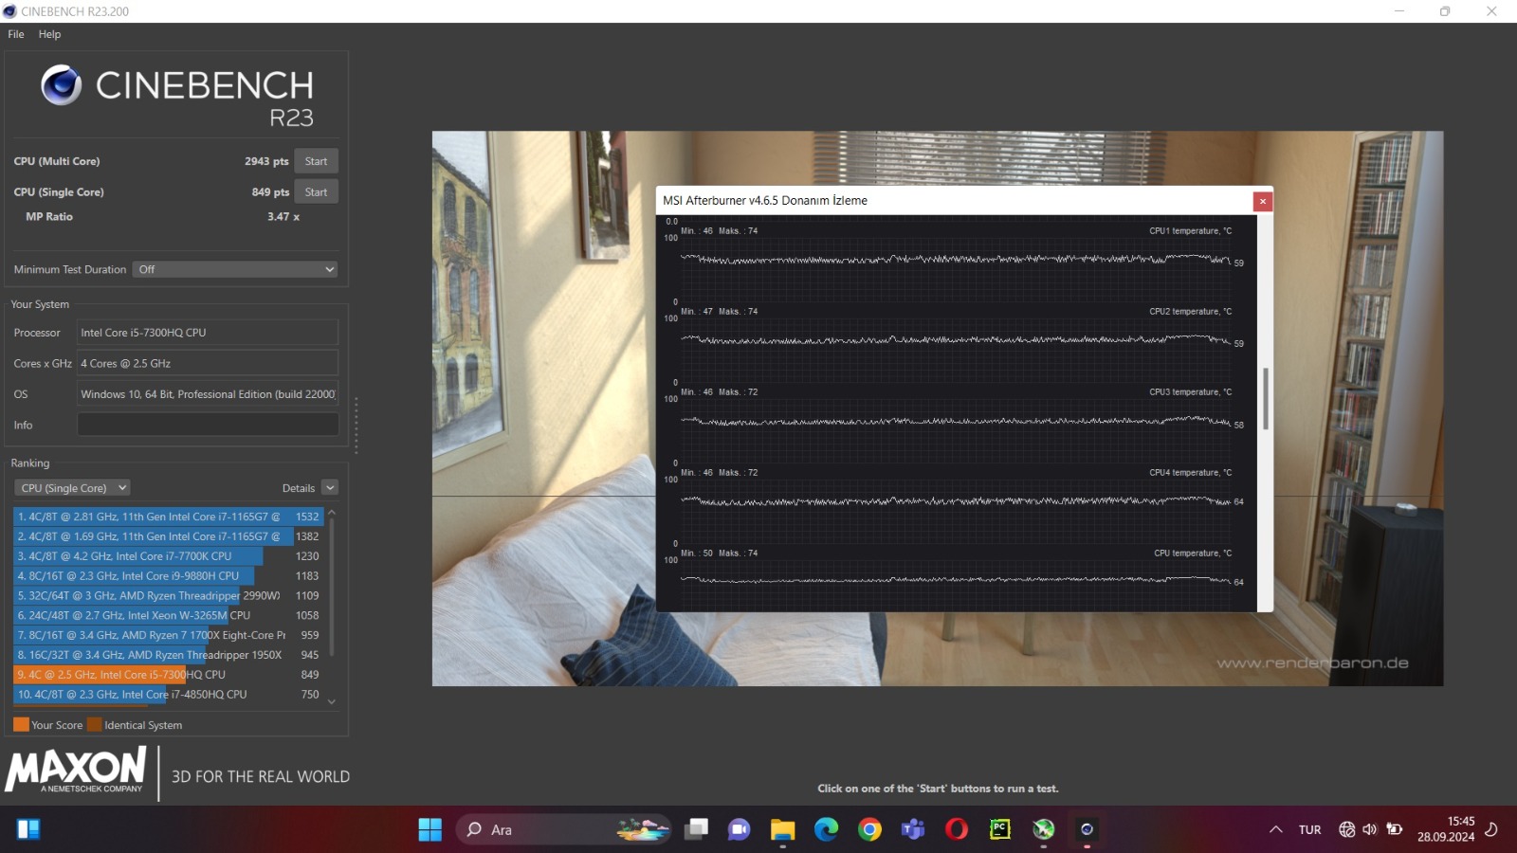Show hidden system tray icons
The height and width of the screenshot is (853, 1517).
[1276, 829]
